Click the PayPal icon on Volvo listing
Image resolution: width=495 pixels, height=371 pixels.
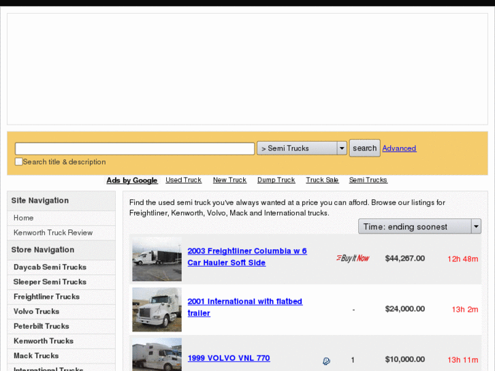click(x=326, y=361)
